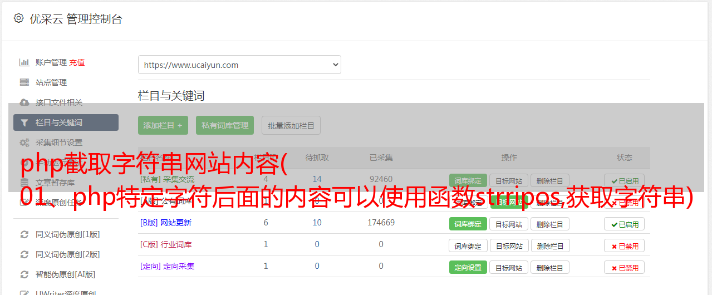Go to 站点管理 in the sidebar
The image size is (712, 295).
pos(51,82)
